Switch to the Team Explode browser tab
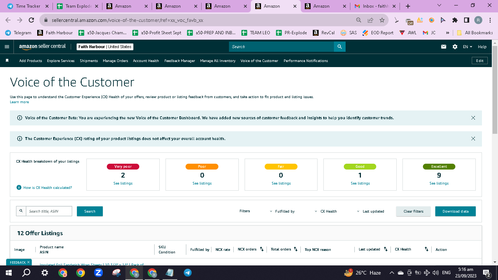This screenshot has width=498, height=280. pos(78,6)
